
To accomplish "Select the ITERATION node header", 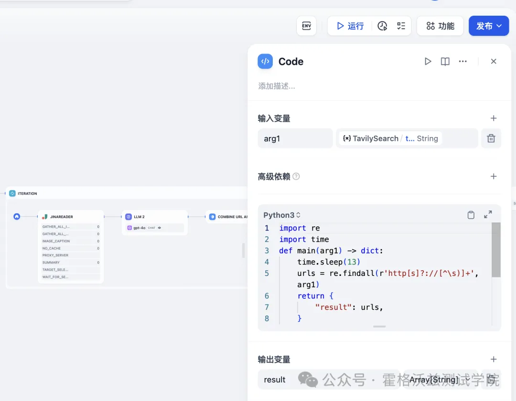I will pyautogui.click(x=127, y=193).
